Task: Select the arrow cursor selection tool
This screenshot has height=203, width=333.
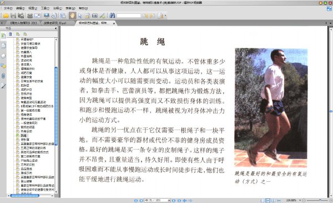Action: pyautogui.click(x=80, y=16)
